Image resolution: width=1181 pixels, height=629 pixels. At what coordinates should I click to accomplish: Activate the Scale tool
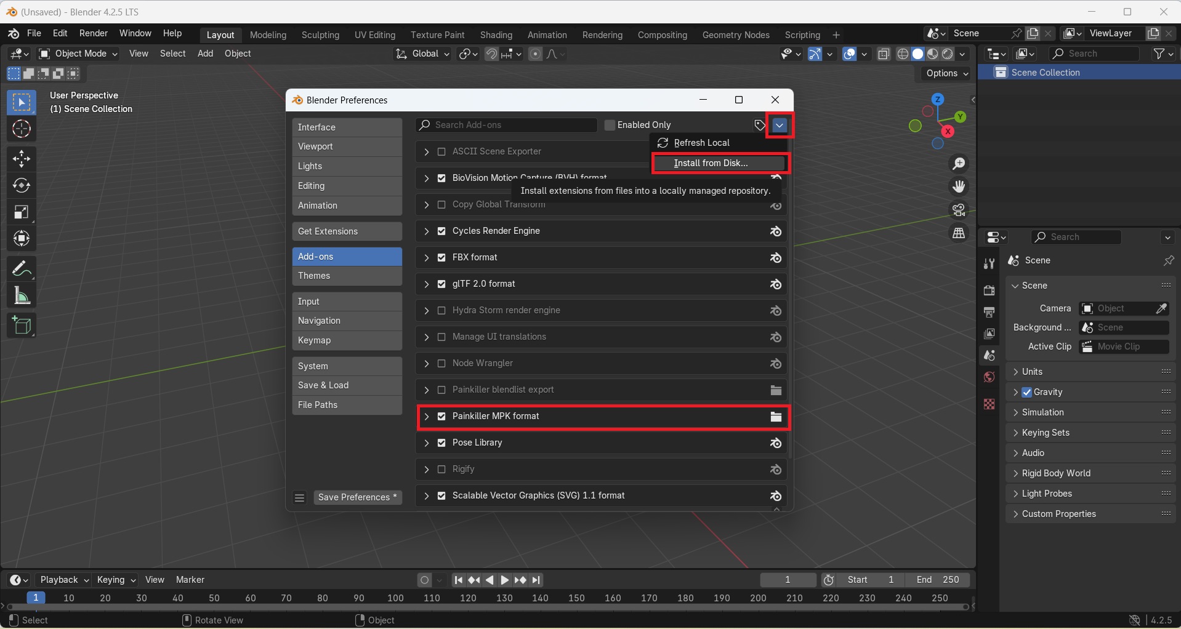click(x=22, y=212)
